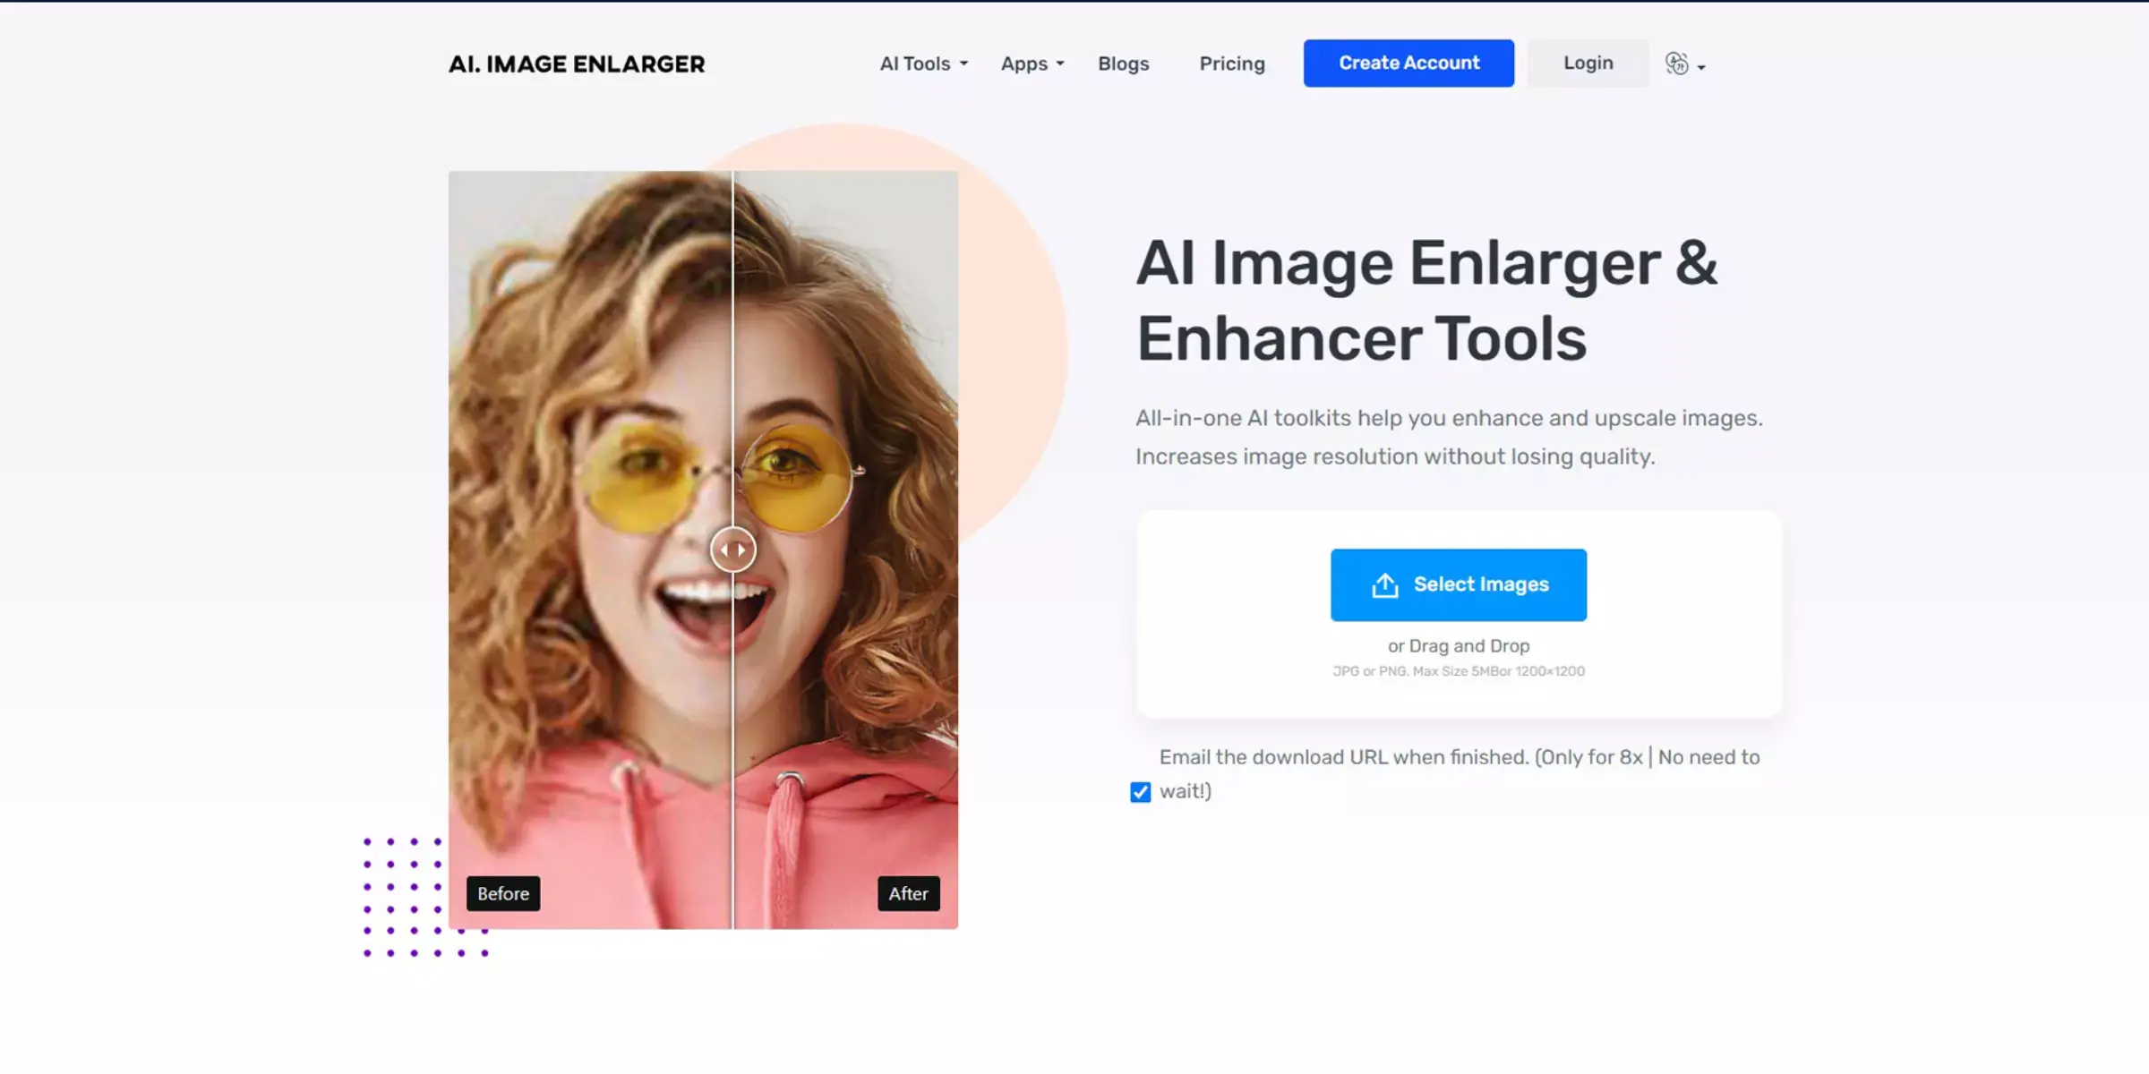The height and width of the screenshot is (1074, 2149).
Task: Expand the Apps navigation dropdown
Action: pos(1031,63)
